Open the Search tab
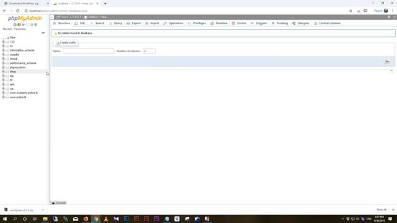 97,24
